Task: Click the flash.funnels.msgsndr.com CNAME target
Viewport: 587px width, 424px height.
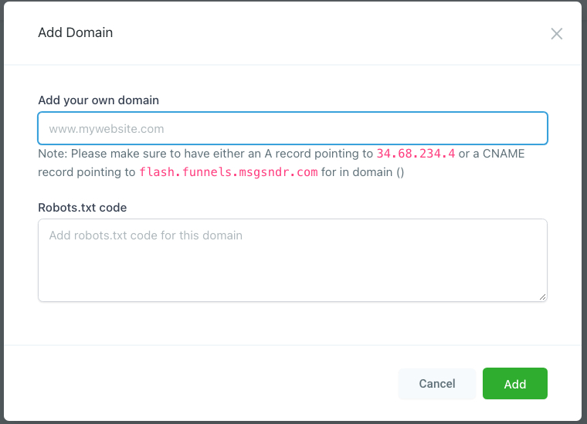Action: (x=229, y=172)
